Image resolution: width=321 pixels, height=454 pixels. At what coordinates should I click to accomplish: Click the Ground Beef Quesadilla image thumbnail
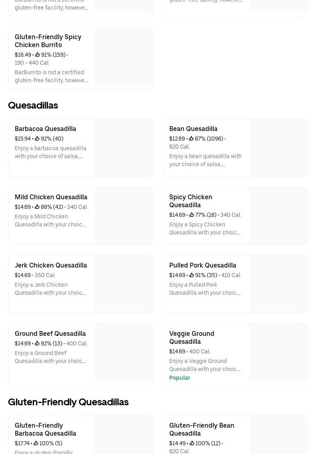(x=124, y=353)
